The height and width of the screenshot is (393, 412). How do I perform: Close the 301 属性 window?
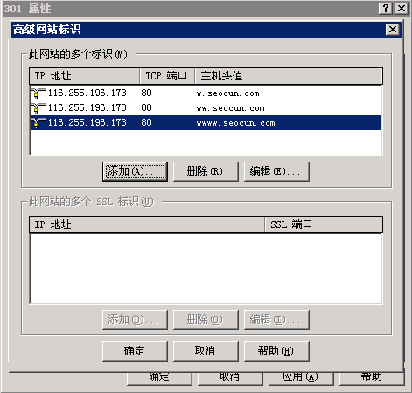[x=402, y=8]
